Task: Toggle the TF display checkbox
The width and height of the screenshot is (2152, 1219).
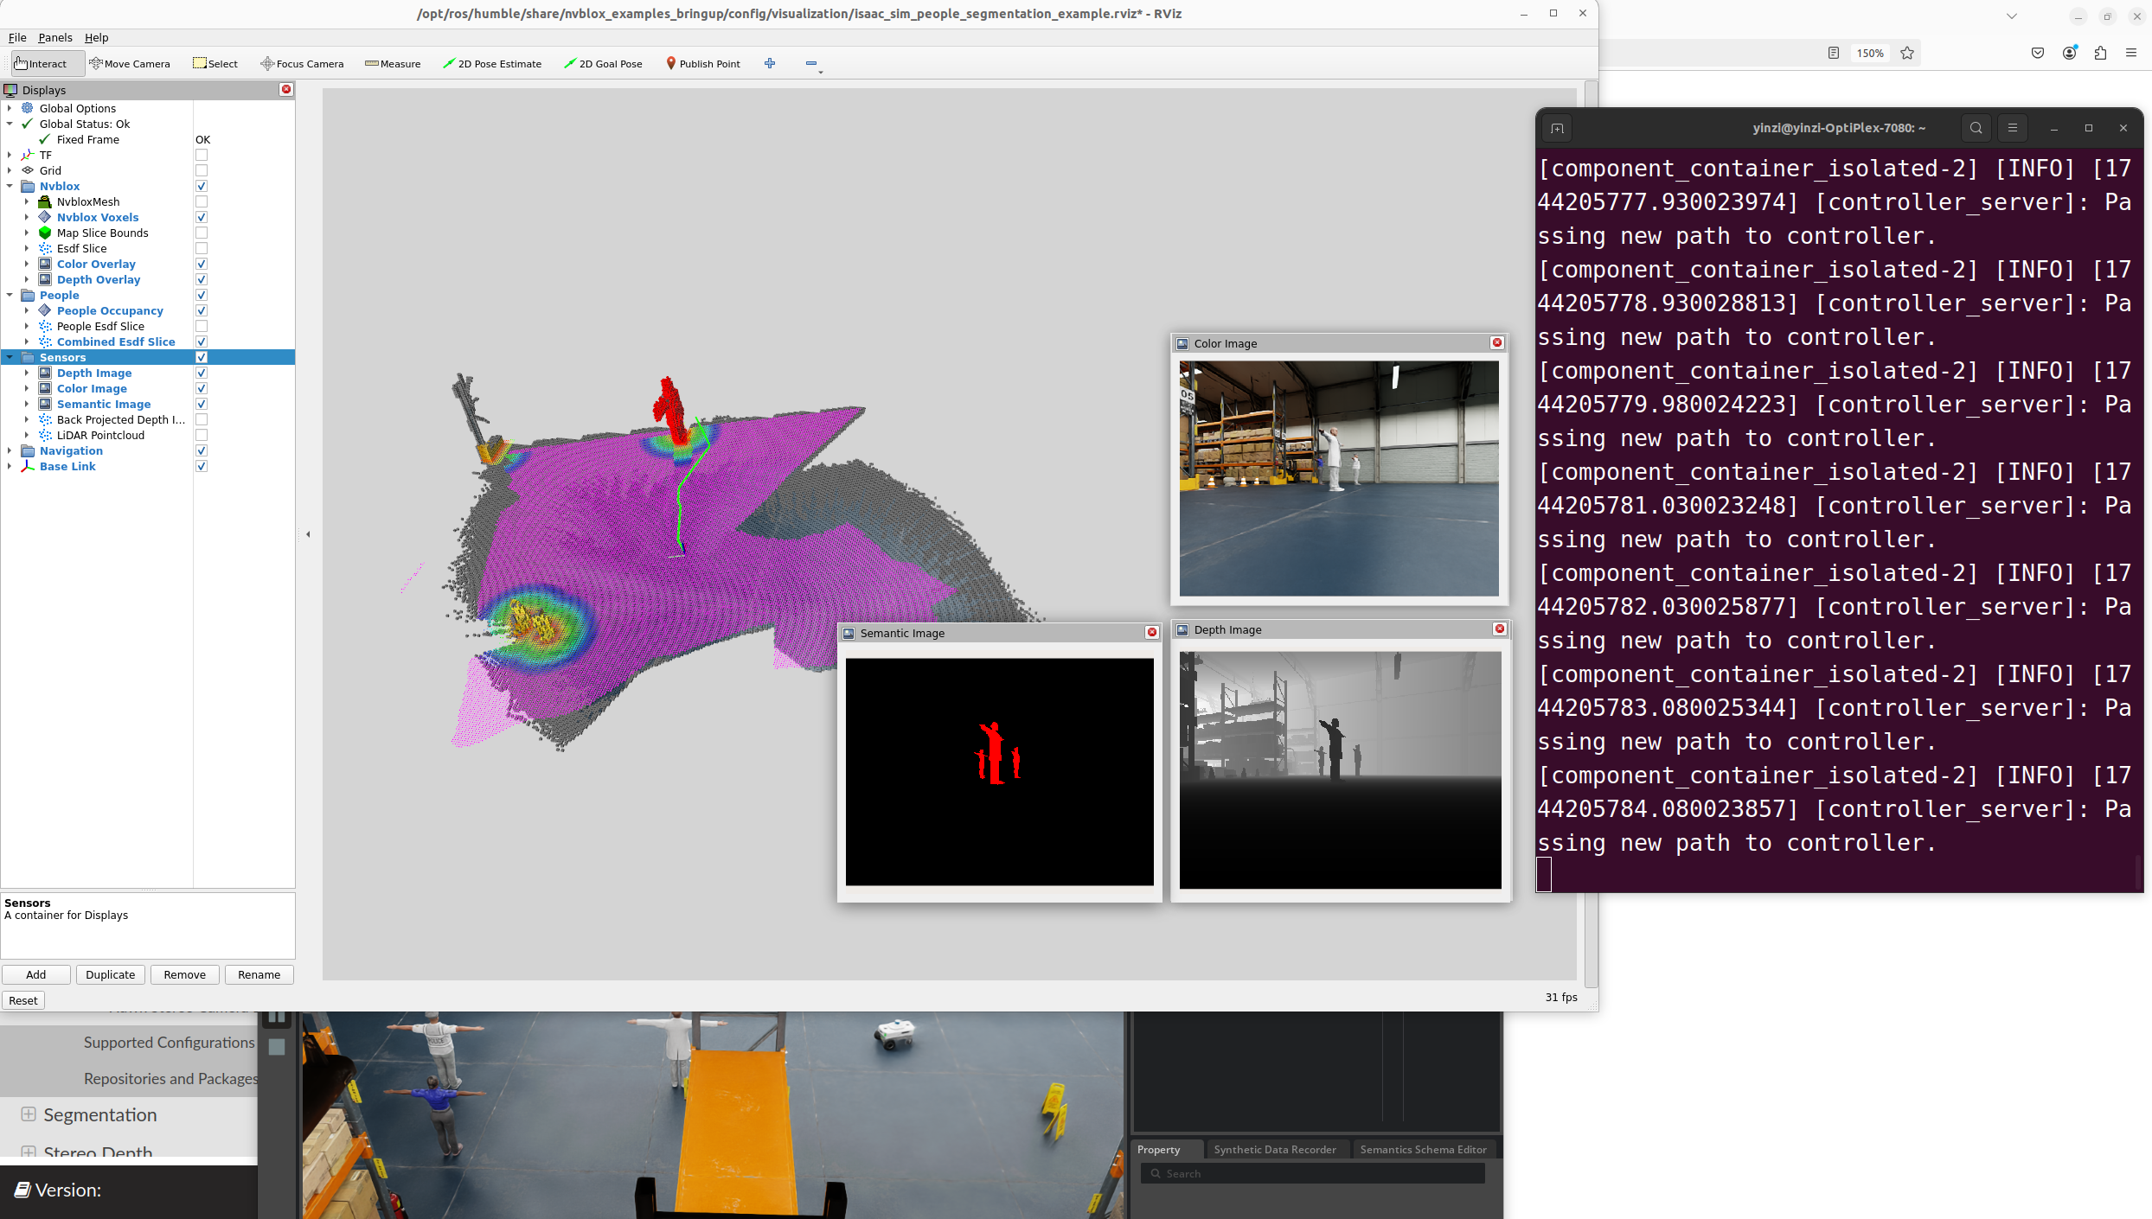Action: 202,156
